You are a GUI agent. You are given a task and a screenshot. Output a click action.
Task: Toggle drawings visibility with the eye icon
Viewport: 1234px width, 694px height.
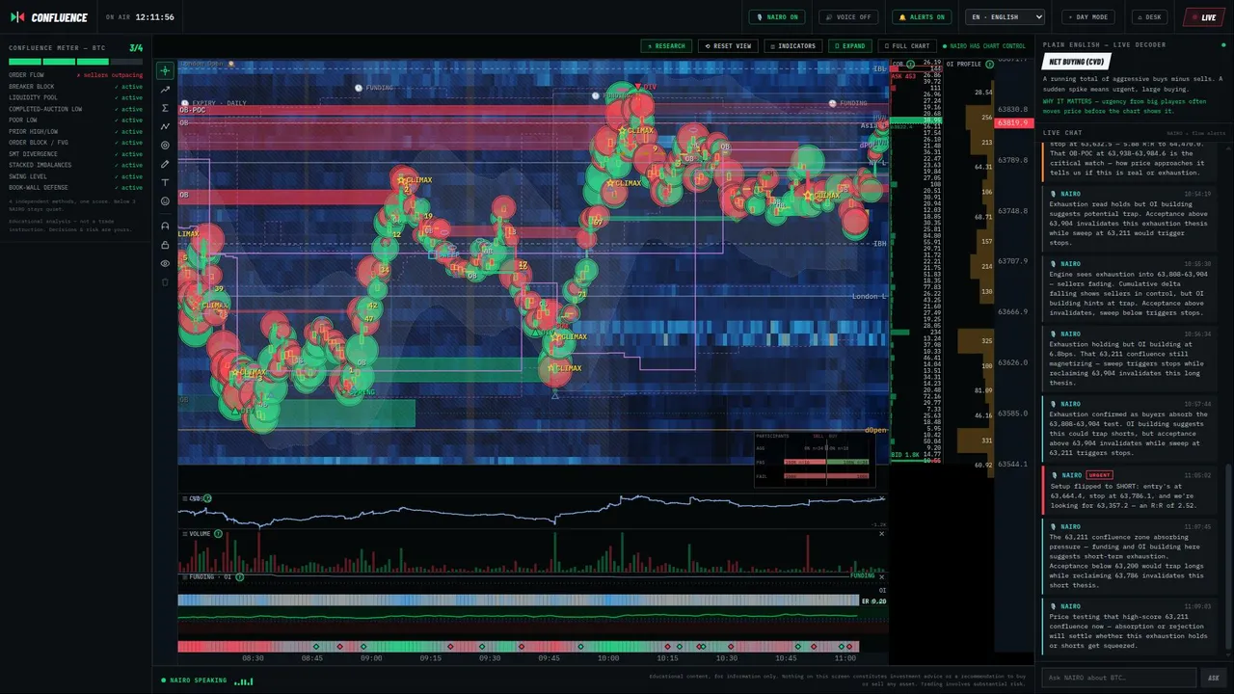tap(165, 263)
